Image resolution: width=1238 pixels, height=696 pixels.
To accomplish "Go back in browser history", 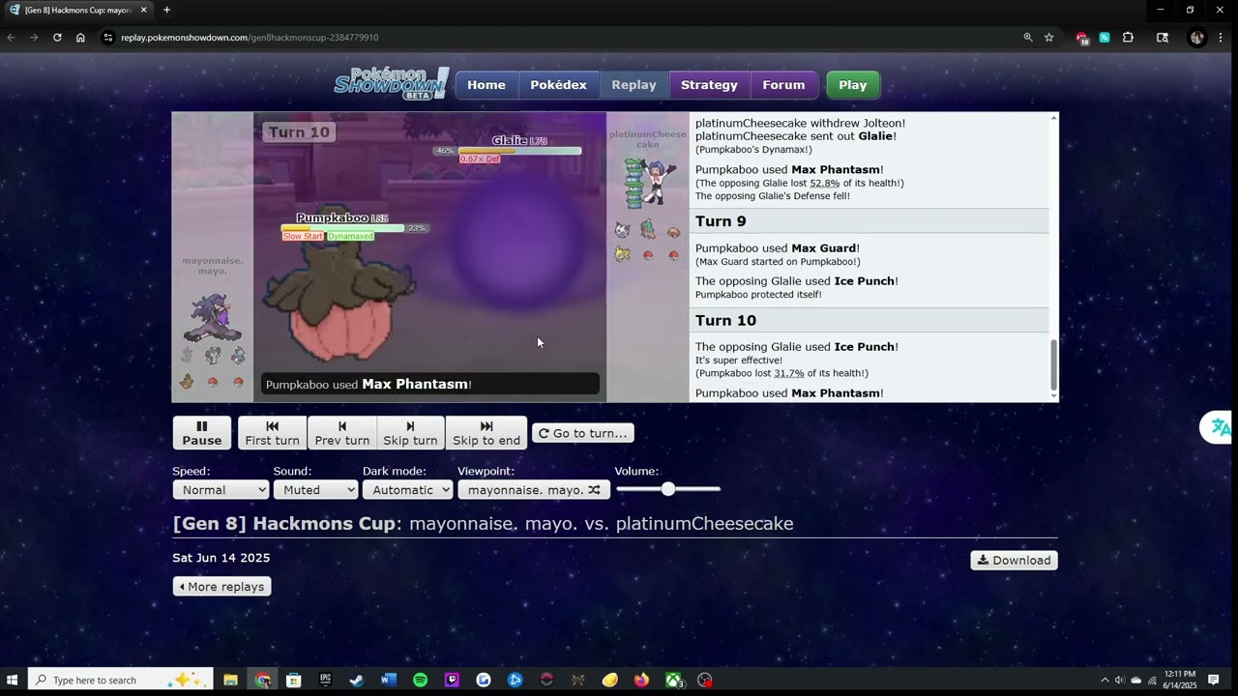I will tap(11, 38).
